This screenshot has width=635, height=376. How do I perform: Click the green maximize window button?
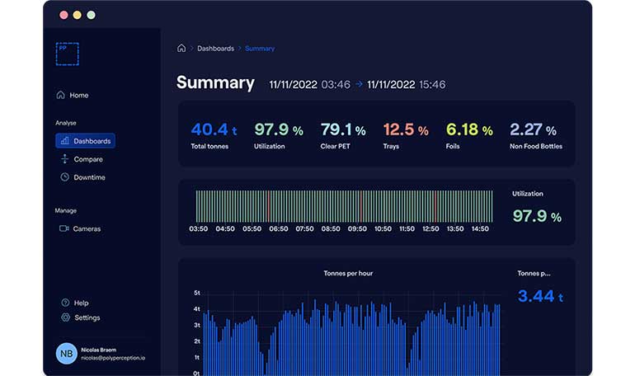91,15
